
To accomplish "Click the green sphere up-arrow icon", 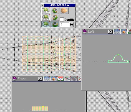I will point(55,24).
